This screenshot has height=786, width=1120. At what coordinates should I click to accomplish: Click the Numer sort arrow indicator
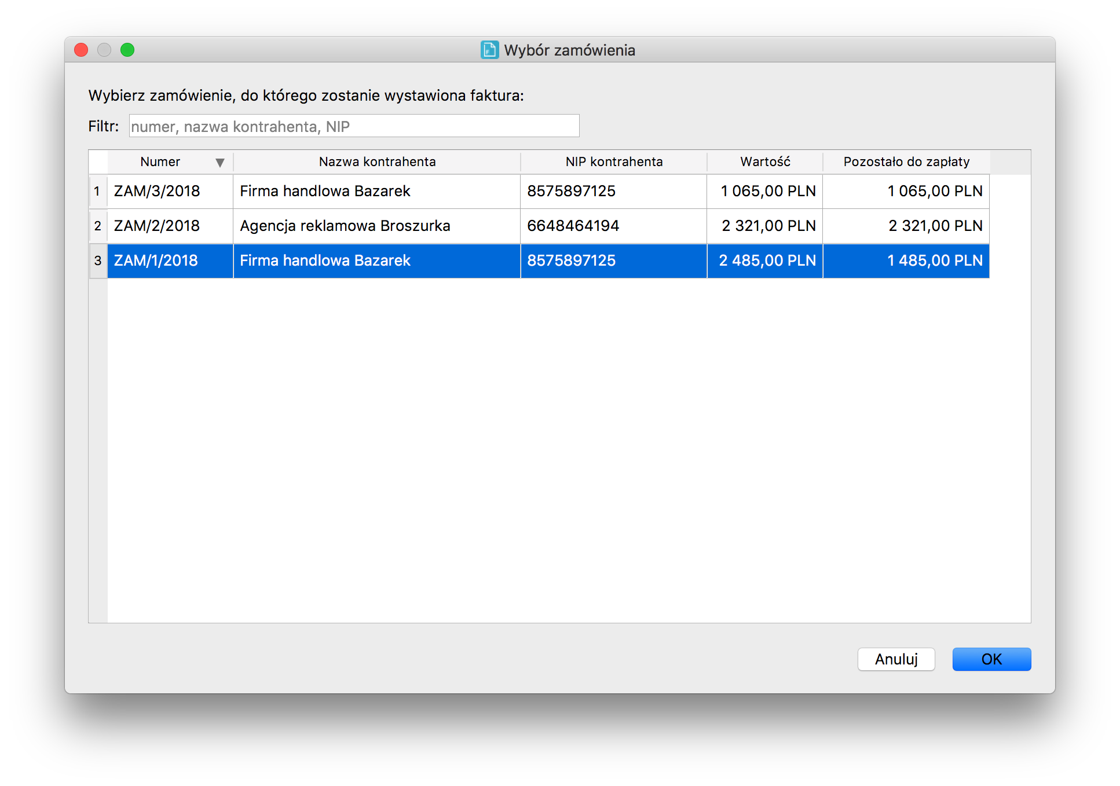coord(219,163)
